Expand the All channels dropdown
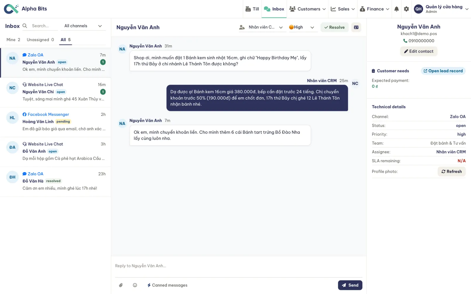 click(x=83, y=26)
